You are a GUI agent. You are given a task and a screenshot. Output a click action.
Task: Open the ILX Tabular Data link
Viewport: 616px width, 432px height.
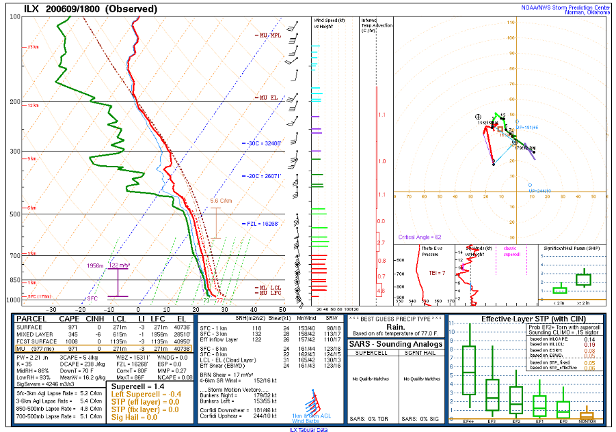click(308, 430)
